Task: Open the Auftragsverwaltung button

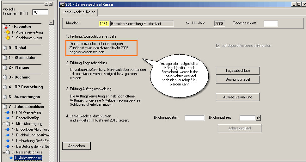Action: click(237, 97)
